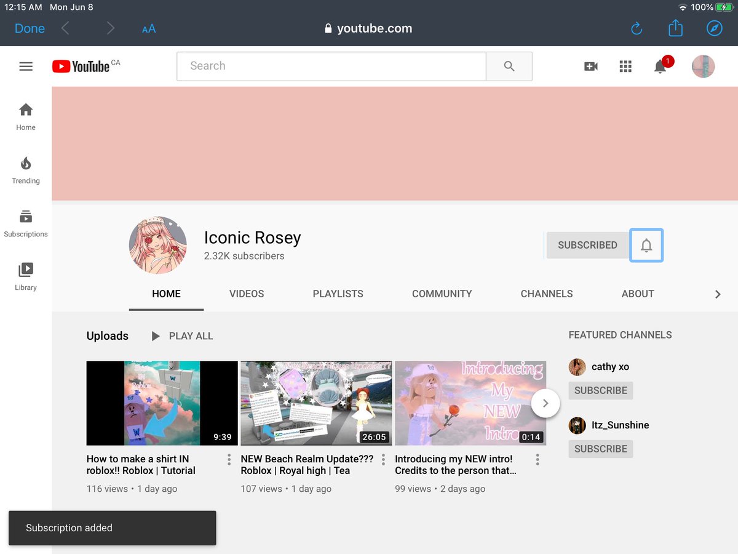Expand more channel tabs with right chevron

717,294
